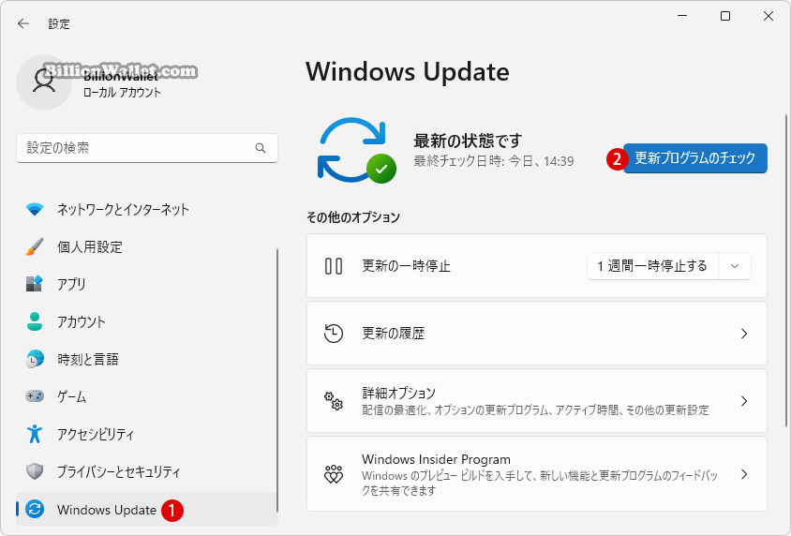
Task: Click the paintbrush personalization icon
Action: point(35,246)
